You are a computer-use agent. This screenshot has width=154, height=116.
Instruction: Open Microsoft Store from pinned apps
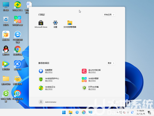[41, 24]
